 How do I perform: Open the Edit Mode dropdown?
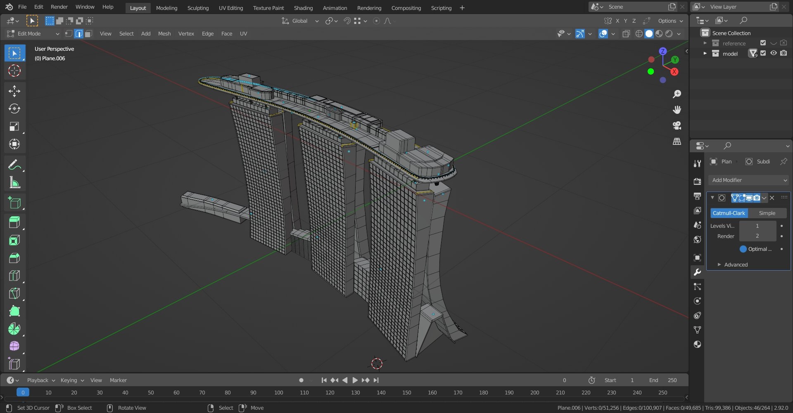(33, 34)
